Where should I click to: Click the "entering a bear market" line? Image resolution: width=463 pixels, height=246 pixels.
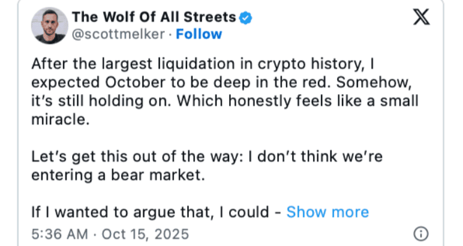pyautogui.click(x=117, y=175)
